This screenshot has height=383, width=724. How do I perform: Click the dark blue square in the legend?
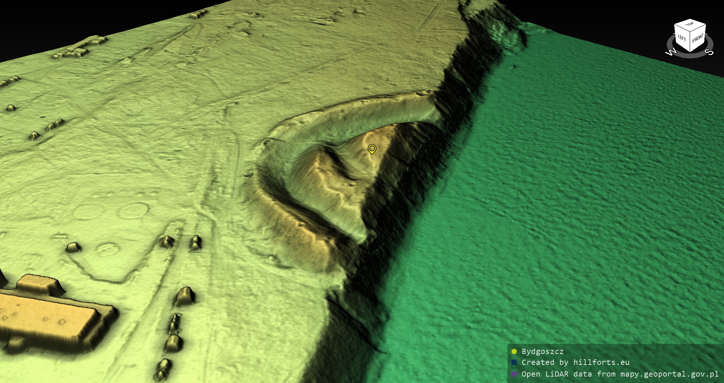[x=514, y=363]
